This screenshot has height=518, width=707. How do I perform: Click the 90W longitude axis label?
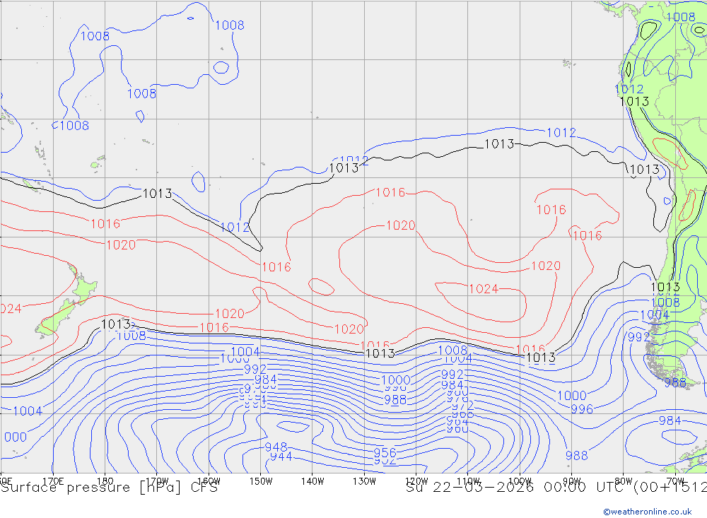click(572, 481)
